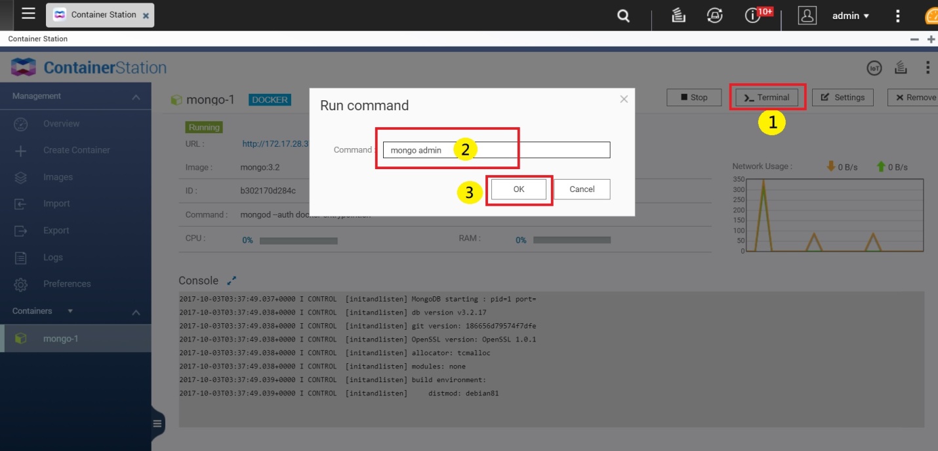The image size is (938, 451).
Task: Maximize the Container Station window
Action: (x=931, y=39)
